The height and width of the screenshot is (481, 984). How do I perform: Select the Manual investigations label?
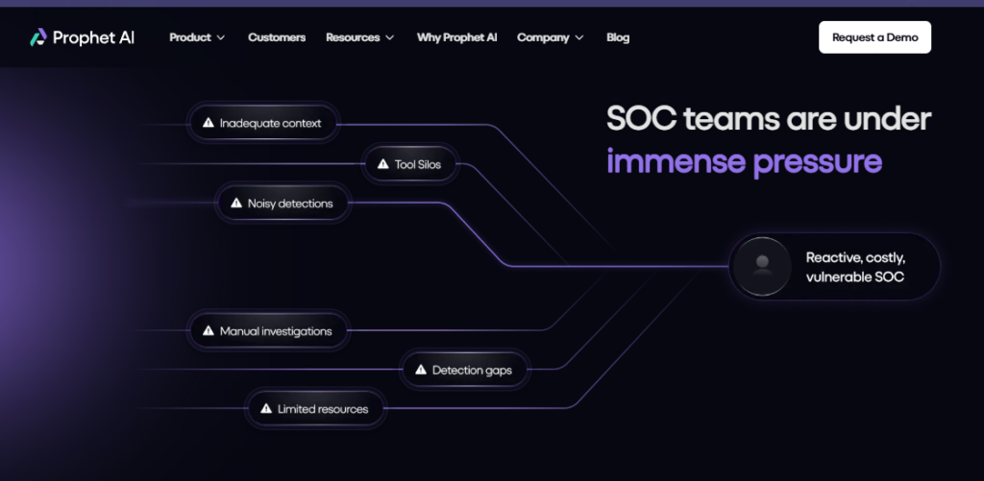[x=276, y=331]
